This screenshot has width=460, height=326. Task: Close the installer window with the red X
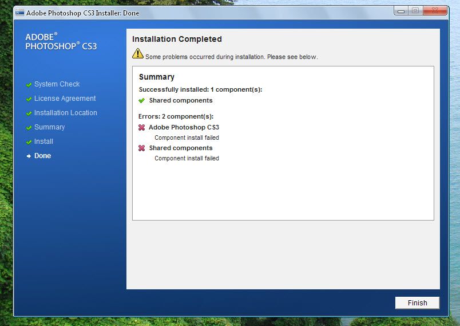pyautogui.click(x=435, y=11)
